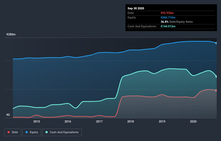Select the Debt data point marker at Sep 2020

click(x=216, y=90)
